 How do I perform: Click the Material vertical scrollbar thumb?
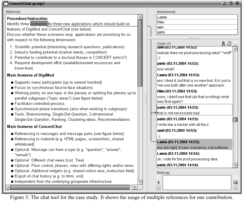[140, 53]
